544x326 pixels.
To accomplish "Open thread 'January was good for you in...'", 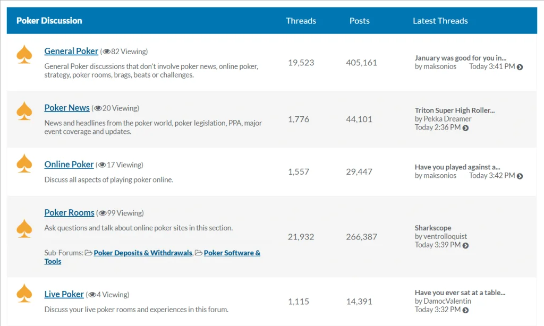I will tap(460, 58).
